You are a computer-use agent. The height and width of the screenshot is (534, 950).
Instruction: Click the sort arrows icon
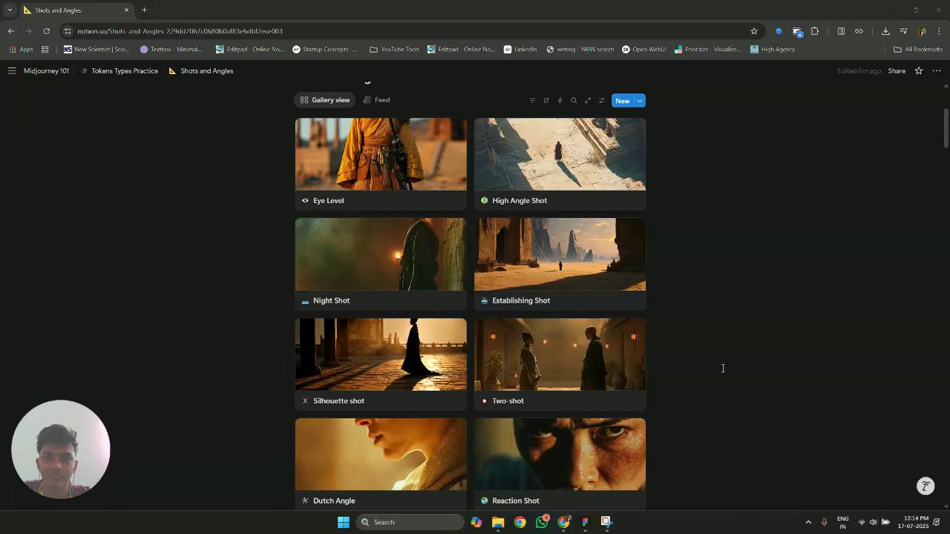click(546, 101)
